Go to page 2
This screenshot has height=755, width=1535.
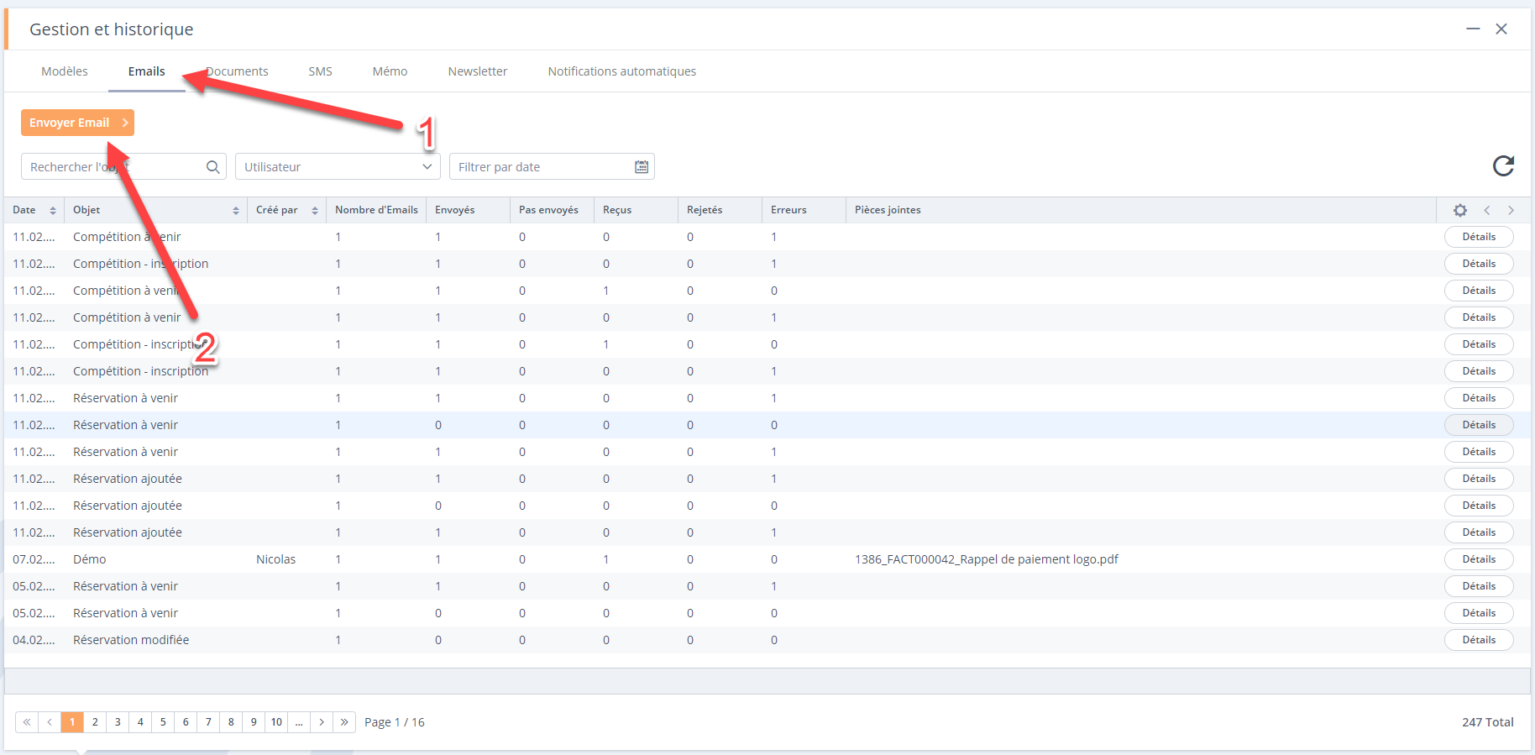pyautogui.click(x=95, y=722)
